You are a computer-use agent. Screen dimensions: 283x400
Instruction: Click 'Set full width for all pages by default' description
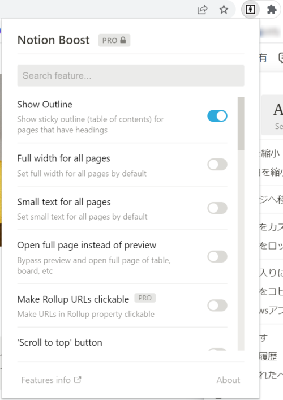click(x=82, y=174)
